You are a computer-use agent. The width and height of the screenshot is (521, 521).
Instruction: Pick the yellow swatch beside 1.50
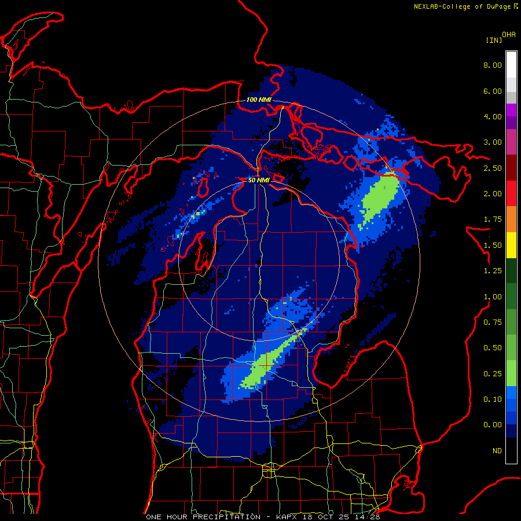(x=511, y=245)
